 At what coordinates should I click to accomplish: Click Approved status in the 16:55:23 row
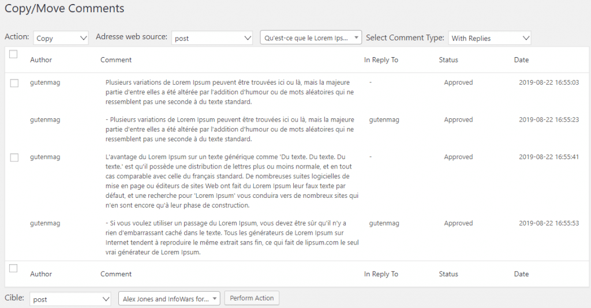click(x=458, y=120)
